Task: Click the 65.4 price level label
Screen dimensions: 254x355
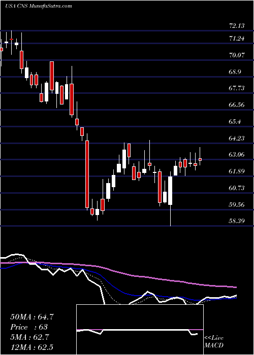Action: click(235, 122)
